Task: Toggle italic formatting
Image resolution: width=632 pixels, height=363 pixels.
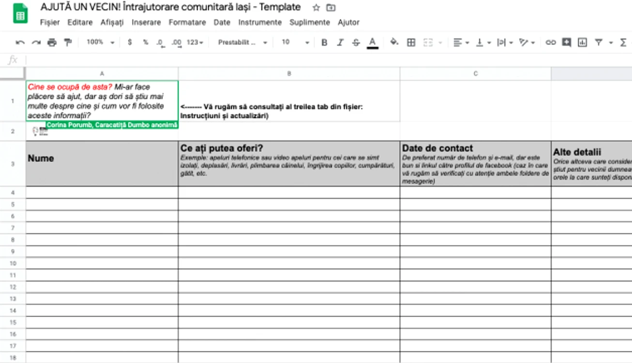Action: pyautogui.click(x=340, y=43)
